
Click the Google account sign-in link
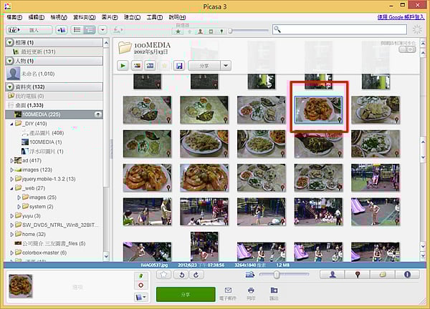(x=398, y=16)
